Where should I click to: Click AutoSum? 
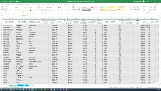tap(144, 7)
